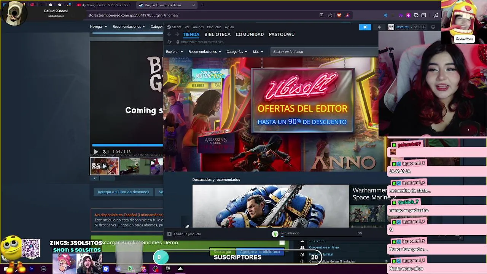Open a new browser tab with the plus button
487x274 pixels.
(203, 5)
